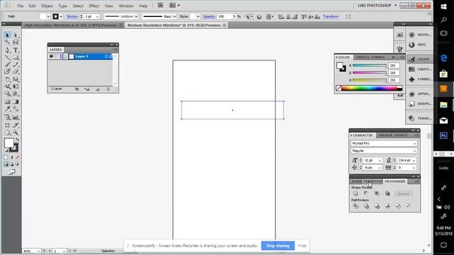Open the kerning Auto dropdown
The height and width of the screenshot is (255, 454).
[x=380, y=168]
